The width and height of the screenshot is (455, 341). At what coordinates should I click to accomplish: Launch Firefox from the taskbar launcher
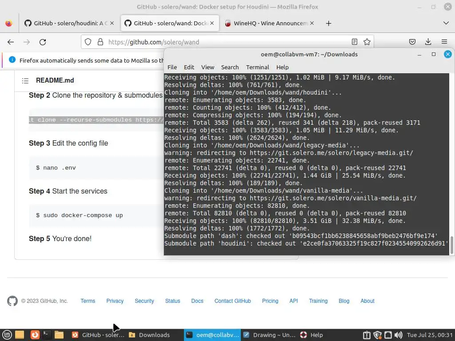pos(35,335)
